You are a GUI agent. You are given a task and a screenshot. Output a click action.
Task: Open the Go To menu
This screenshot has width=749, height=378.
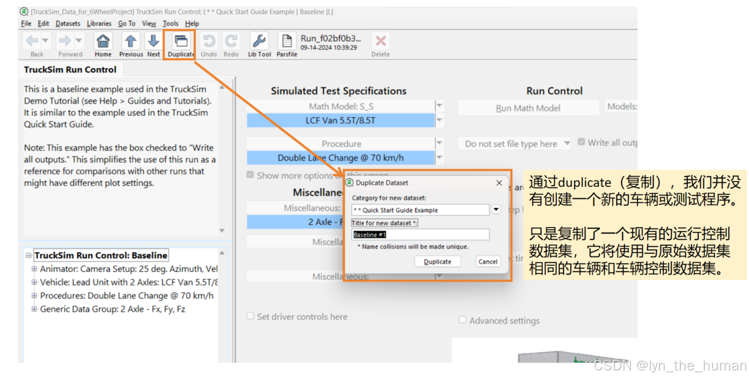point(127,24)
